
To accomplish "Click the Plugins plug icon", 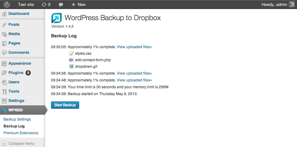I will (4, 73).
